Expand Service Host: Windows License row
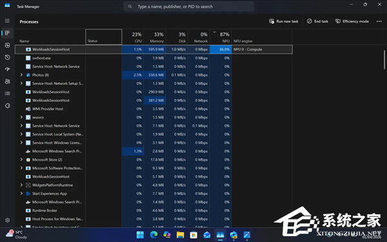Viewport: 387px width, 242px height. [21, 143]
